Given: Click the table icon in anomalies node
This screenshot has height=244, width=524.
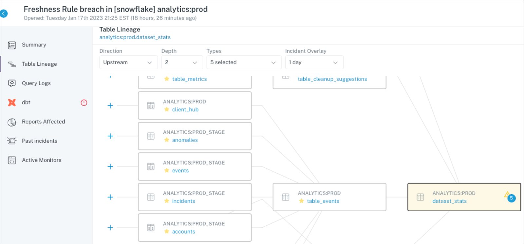Looking at the screenshot, I should 151,136.
